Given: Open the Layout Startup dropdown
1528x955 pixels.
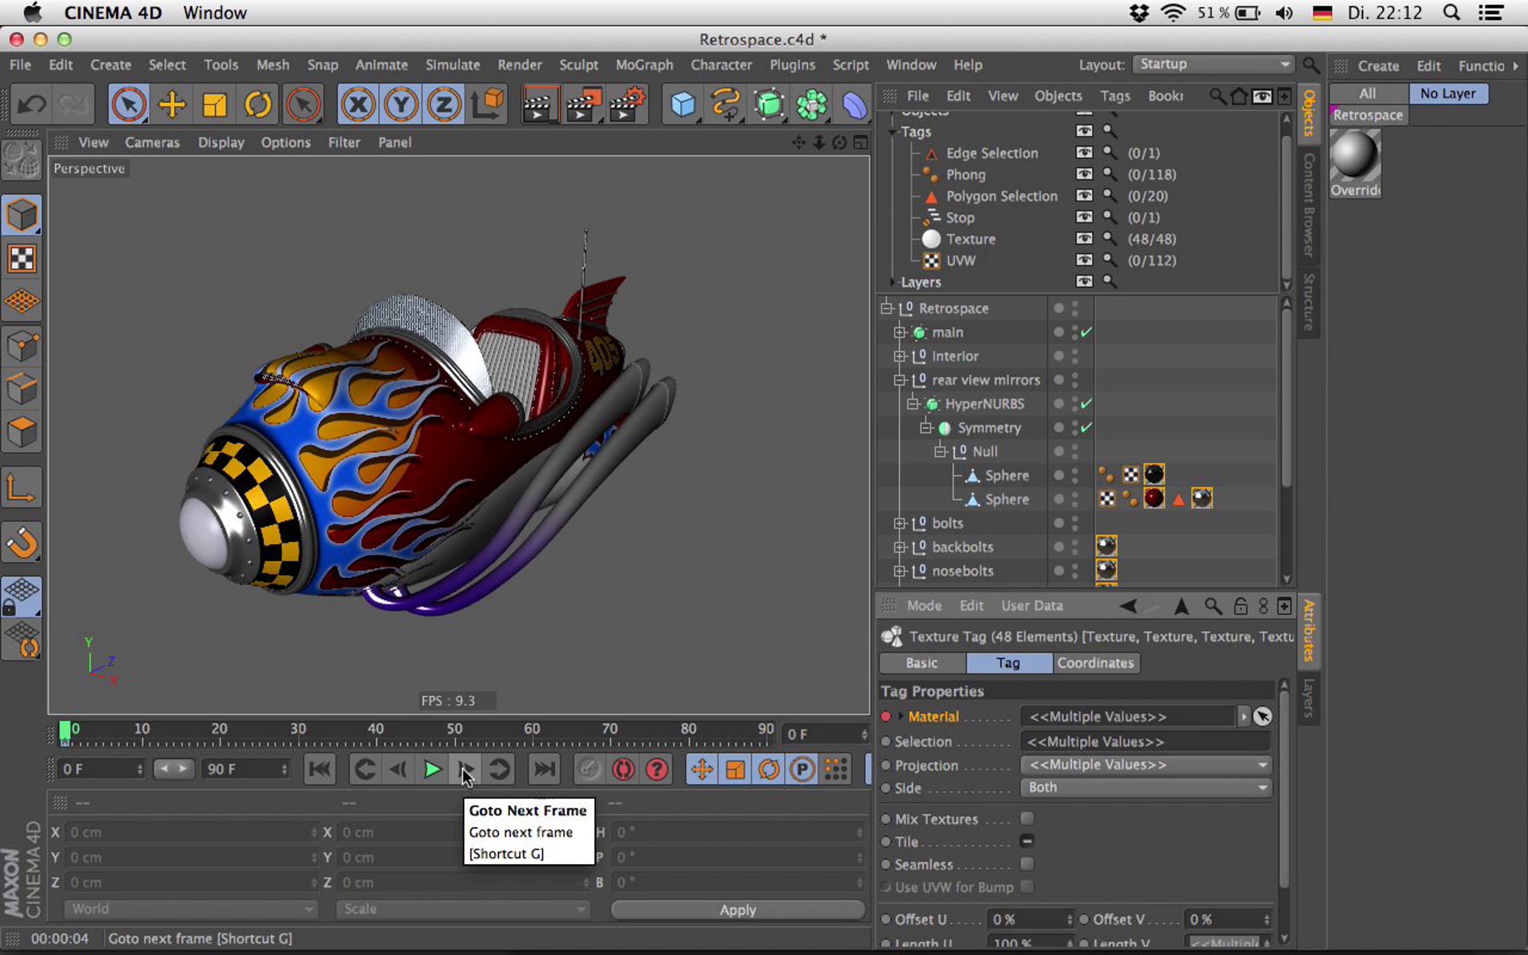Looking at the screenshot, I should tap(1213, 64).
